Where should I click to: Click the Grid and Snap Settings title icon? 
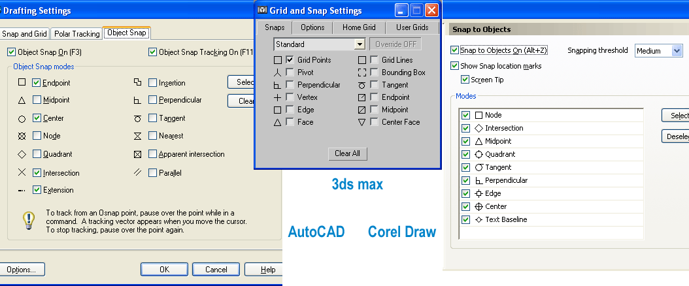point(262,10)
